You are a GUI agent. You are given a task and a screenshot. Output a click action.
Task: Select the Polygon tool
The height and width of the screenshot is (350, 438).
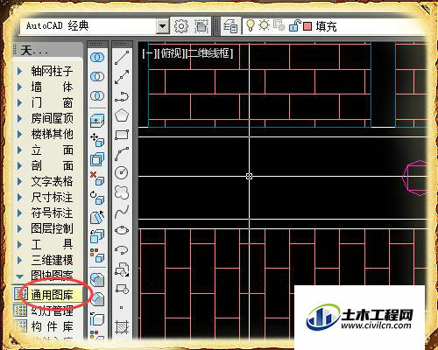tap(122, 115)
